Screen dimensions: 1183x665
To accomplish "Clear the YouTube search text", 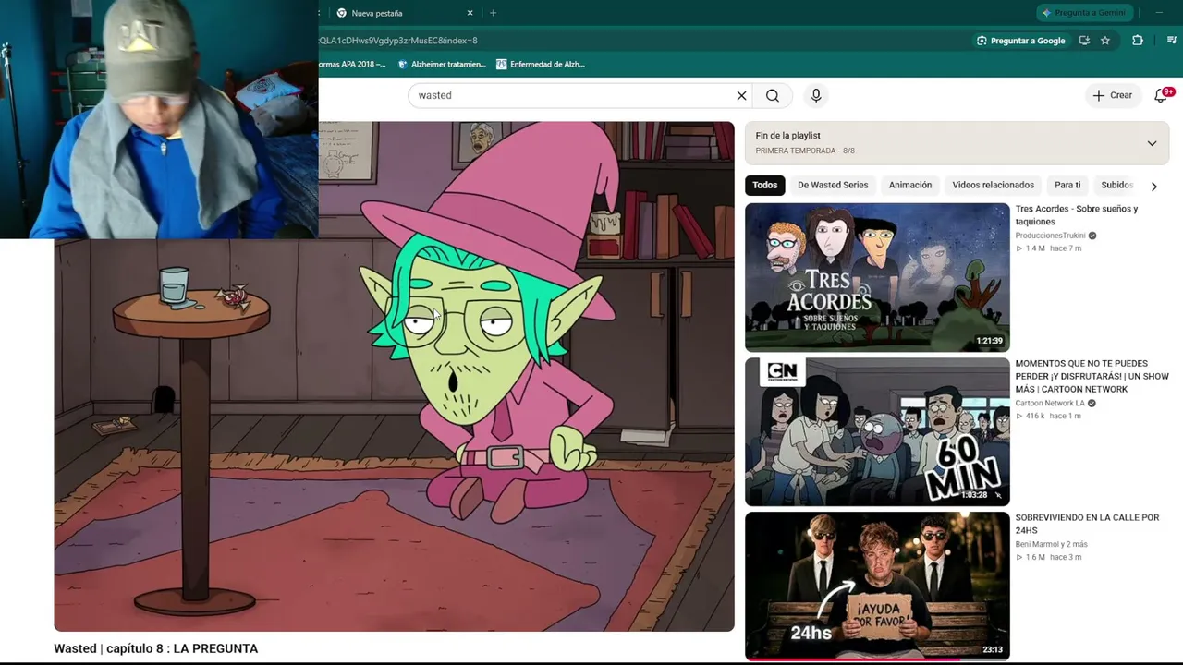I will 741,95.
